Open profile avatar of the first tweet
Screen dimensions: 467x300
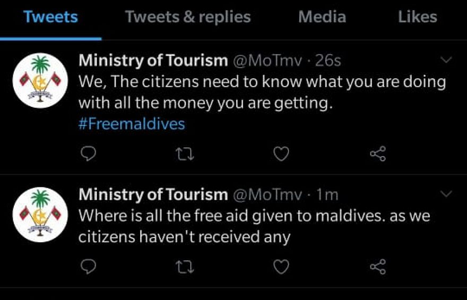[40, 80]
